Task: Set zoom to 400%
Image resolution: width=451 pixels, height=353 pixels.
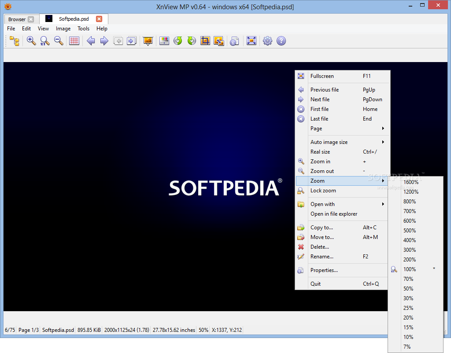Action: pyautogui.click(x=416, y=240)
